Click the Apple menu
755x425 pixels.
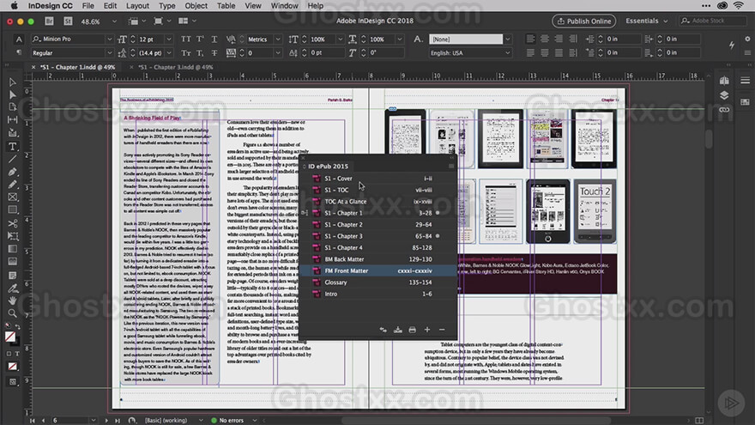point(14,6)
